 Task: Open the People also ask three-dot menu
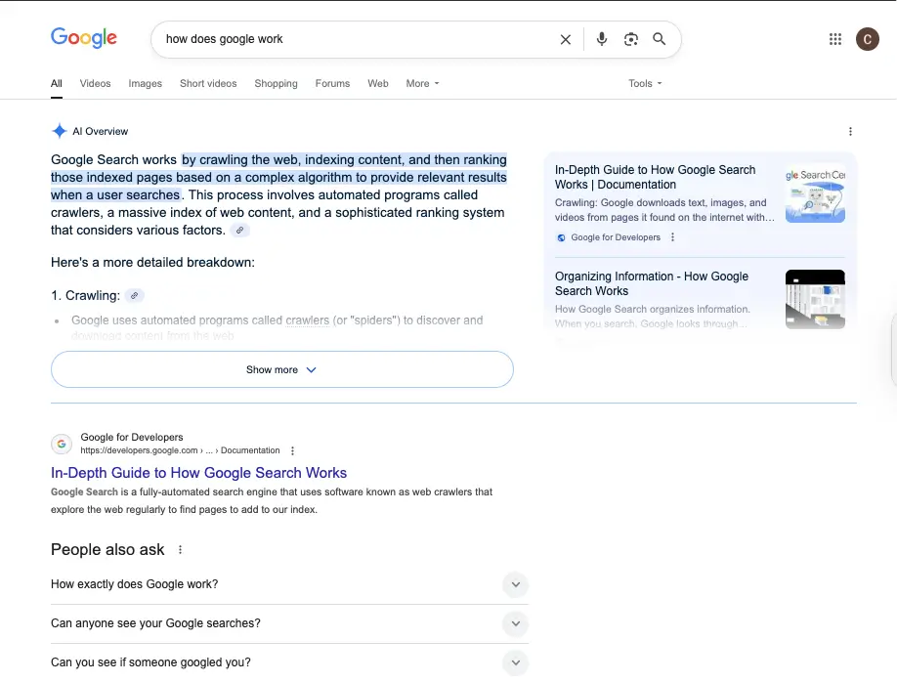click(x=180, y=550)
